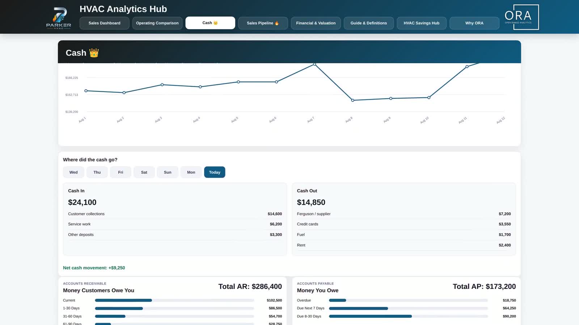Image resolution: width=579 pixels, height=325 pixels.
Task: Click the Aug 4 chart data point
Action: (200, 87)
